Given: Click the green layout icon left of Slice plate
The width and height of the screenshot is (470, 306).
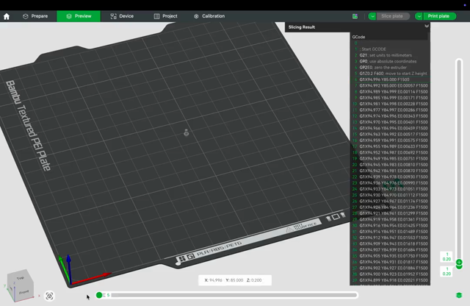Looking at the screenshot, I should [355, 16].
